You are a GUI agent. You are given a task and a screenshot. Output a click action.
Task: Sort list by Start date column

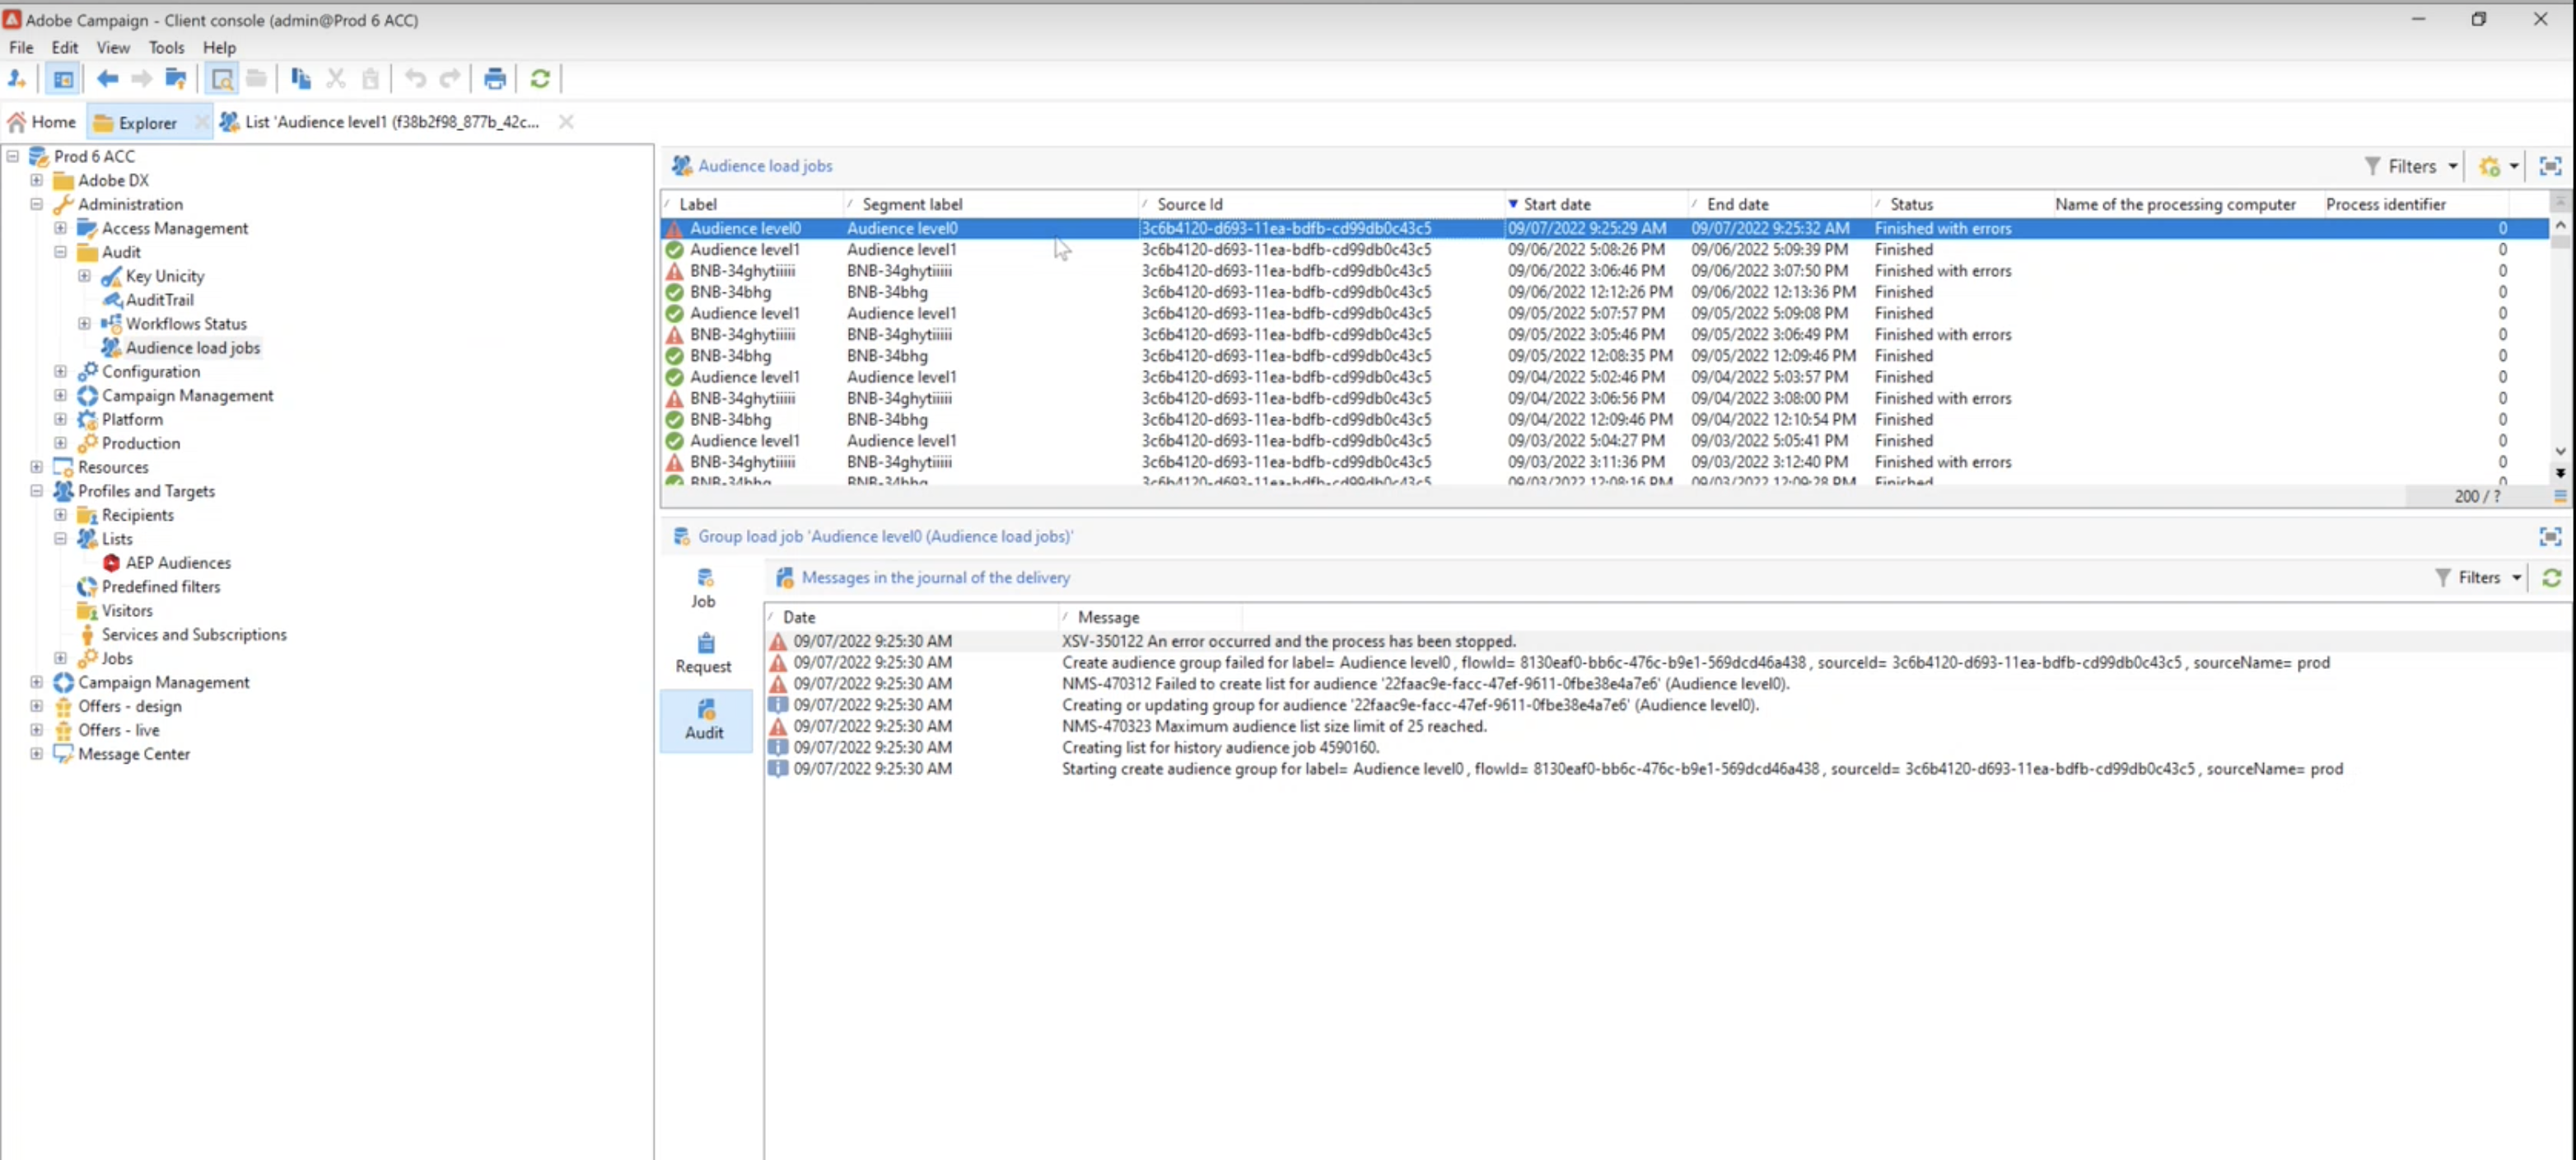tap(1556, 204)
